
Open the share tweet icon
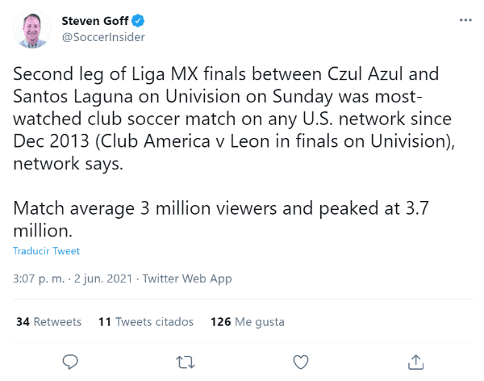point(416,361)
